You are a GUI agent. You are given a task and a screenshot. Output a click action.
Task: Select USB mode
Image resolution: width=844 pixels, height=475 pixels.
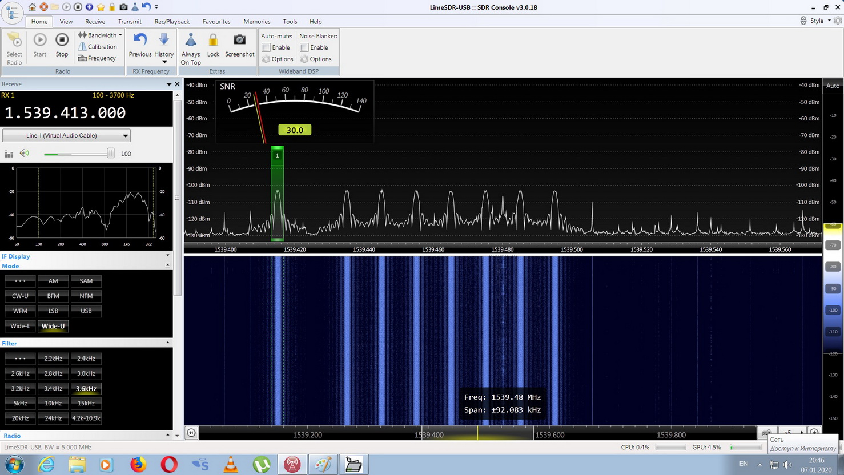pyautogui.click(x=86, y=311)
